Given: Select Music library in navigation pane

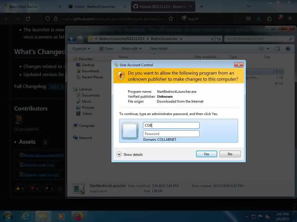Looking at the screenshot, I should click(86, 101).
